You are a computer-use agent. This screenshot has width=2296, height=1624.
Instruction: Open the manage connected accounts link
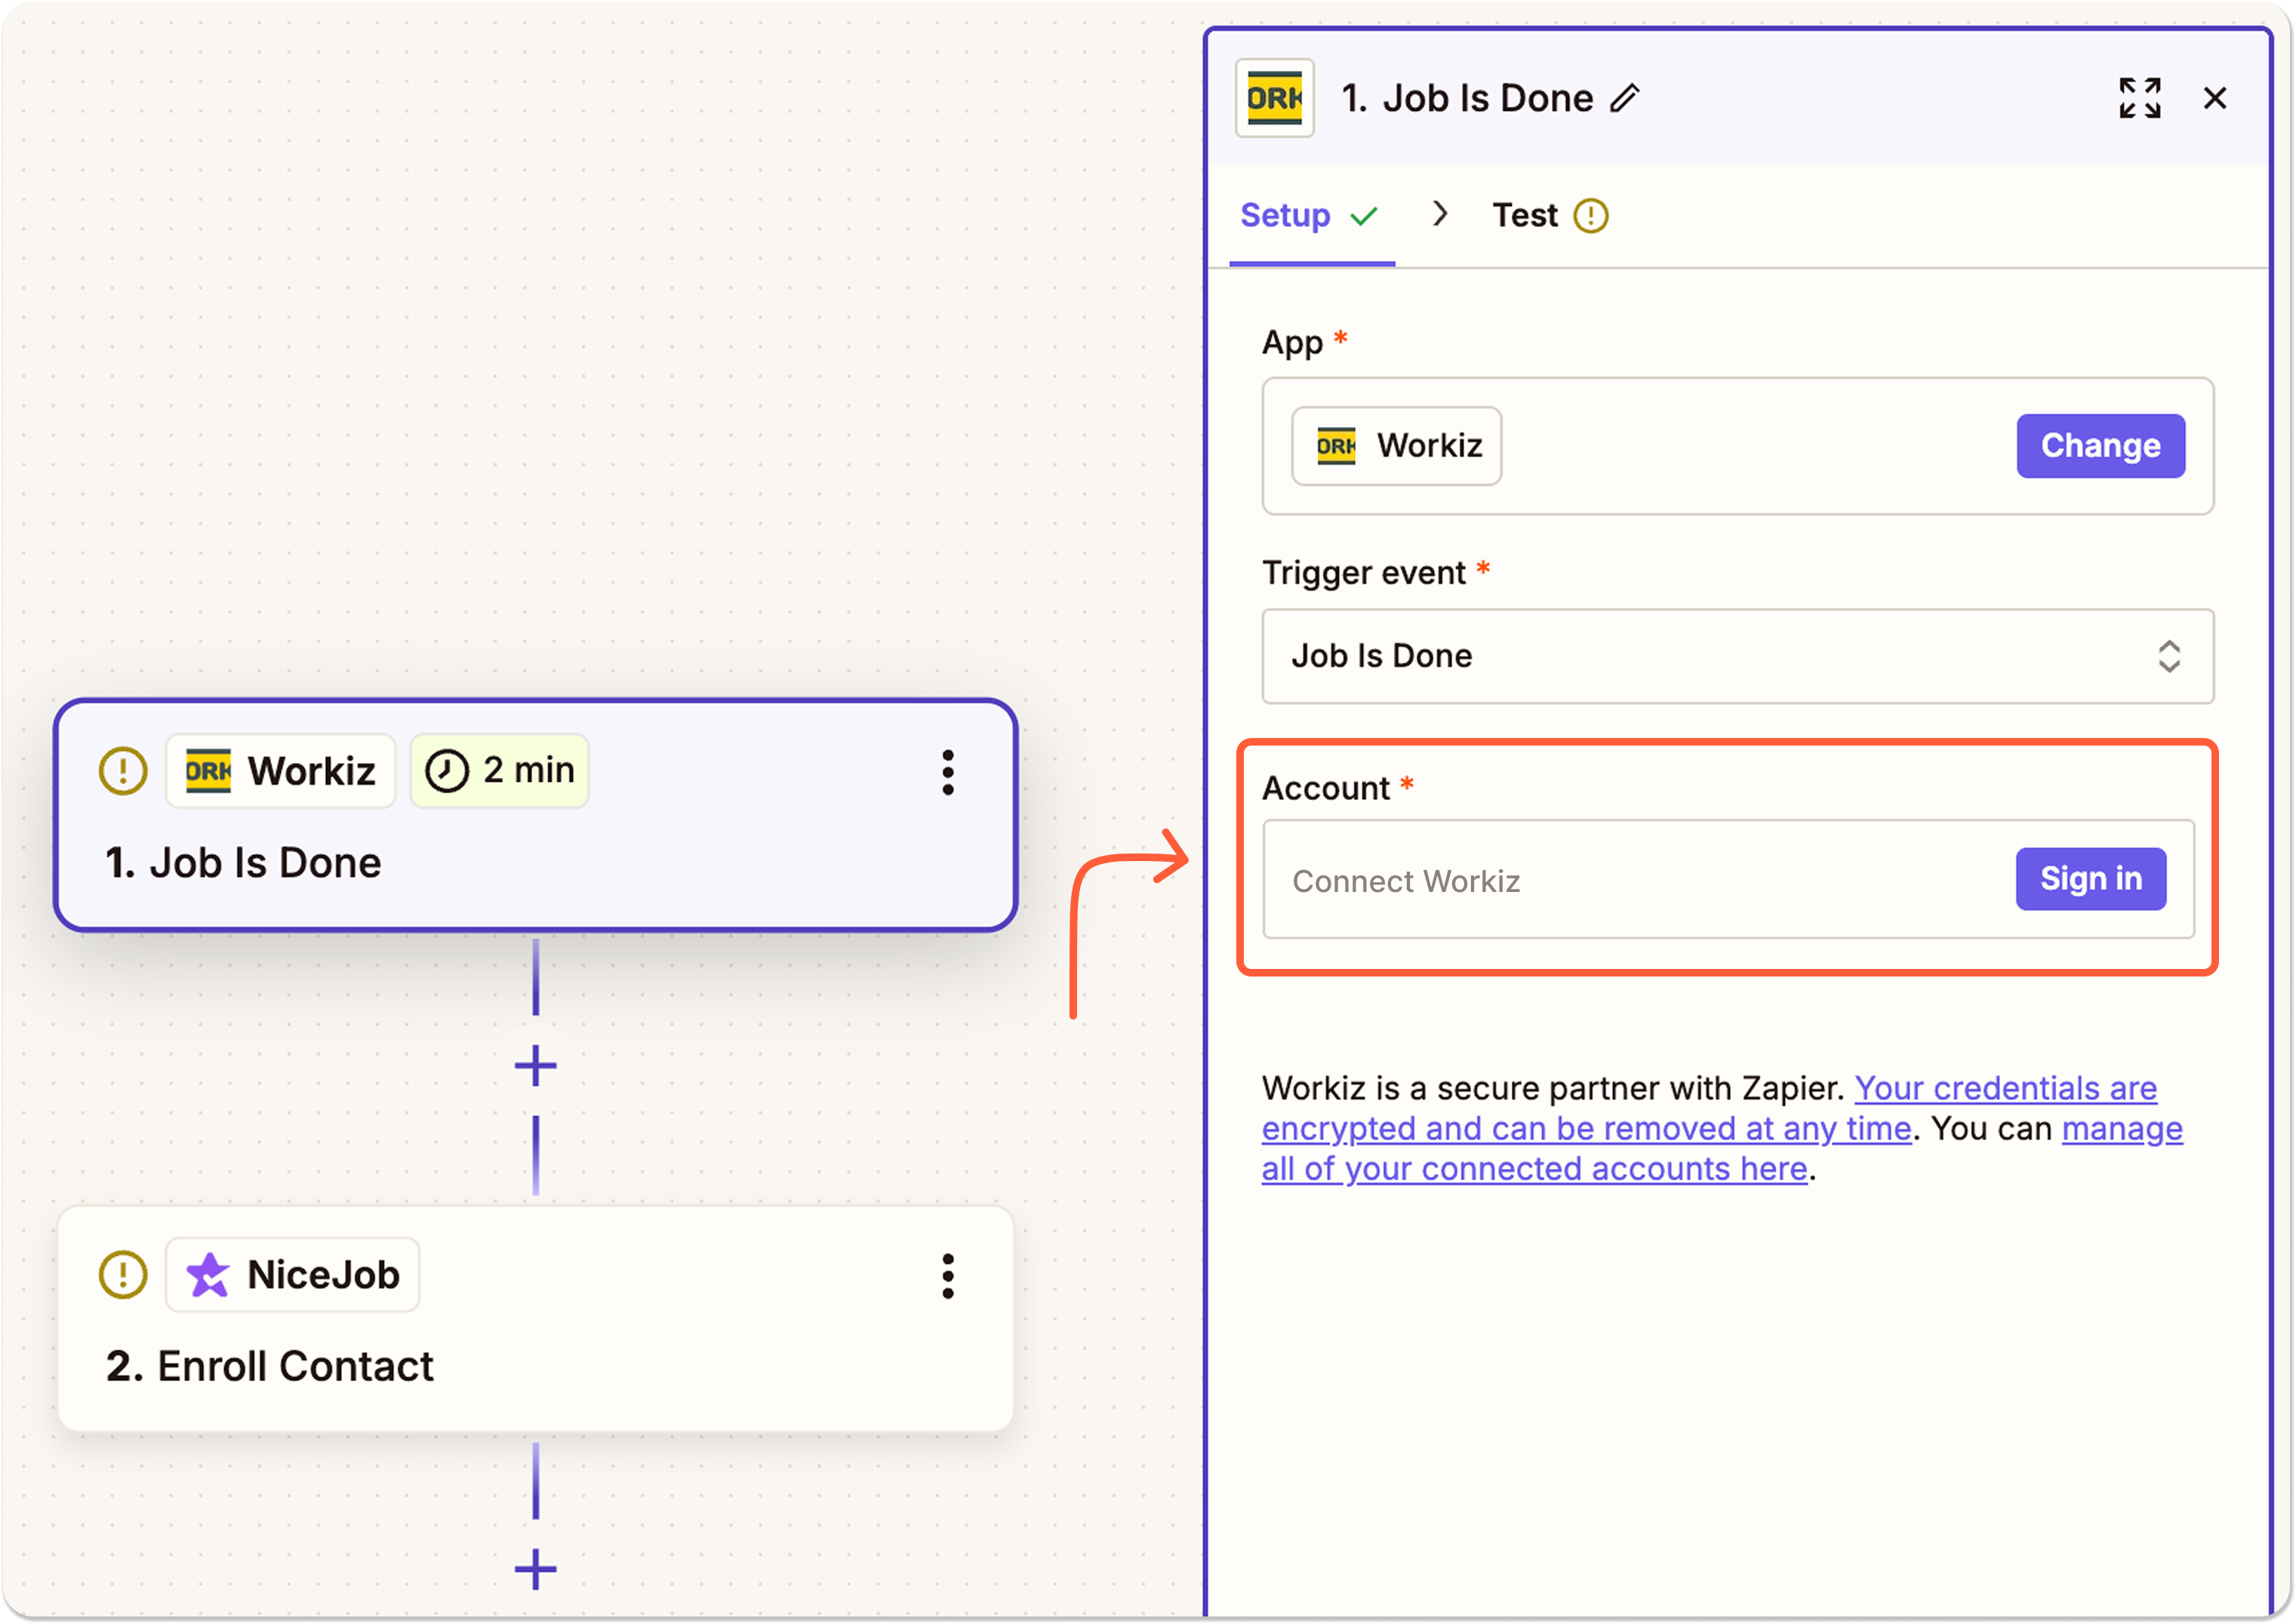tap(1722, 1149)
